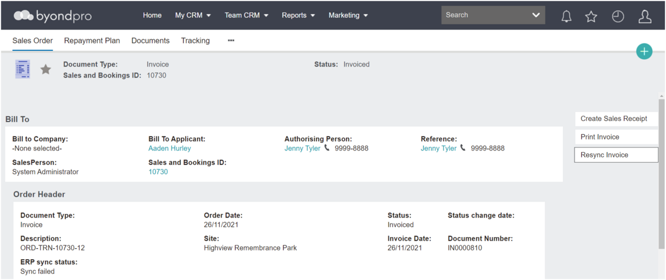Select Sync failed status text
Viewport: 666px width, 280px height.
[37, 271]
